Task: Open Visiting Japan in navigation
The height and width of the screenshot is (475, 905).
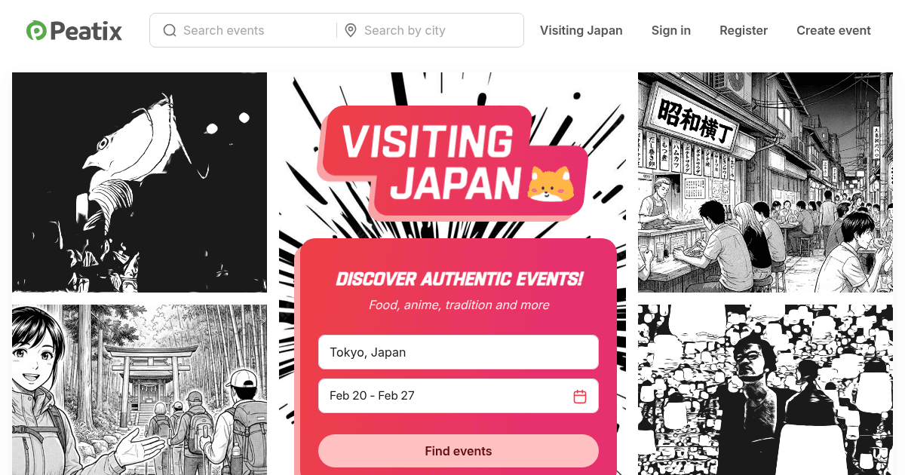Action: coord(581,30)
